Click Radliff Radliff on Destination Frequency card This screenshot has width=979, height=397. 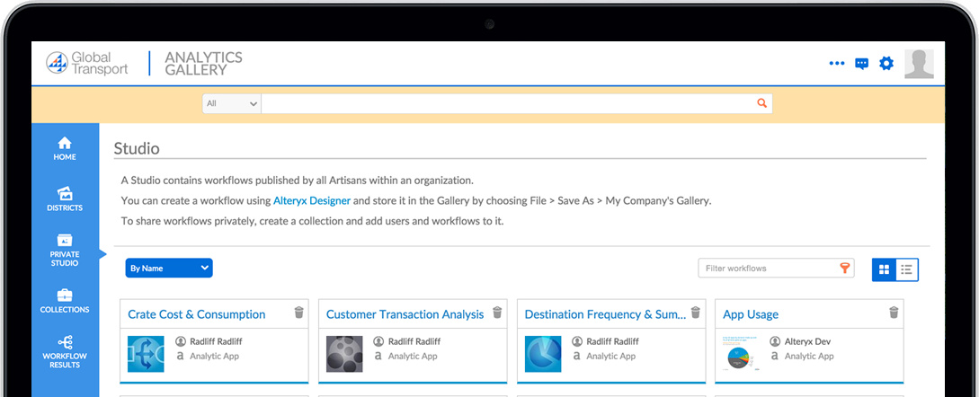click(x=612, y=341)
